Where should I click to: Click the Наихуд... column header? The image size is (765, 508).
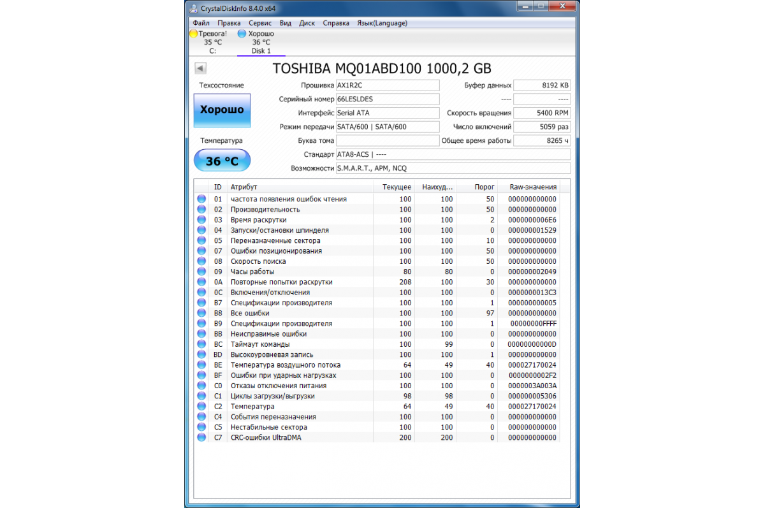point(435,187)
